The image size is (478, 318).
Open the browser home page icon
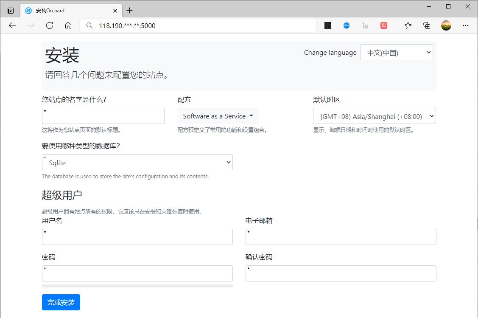coord(69,25)
